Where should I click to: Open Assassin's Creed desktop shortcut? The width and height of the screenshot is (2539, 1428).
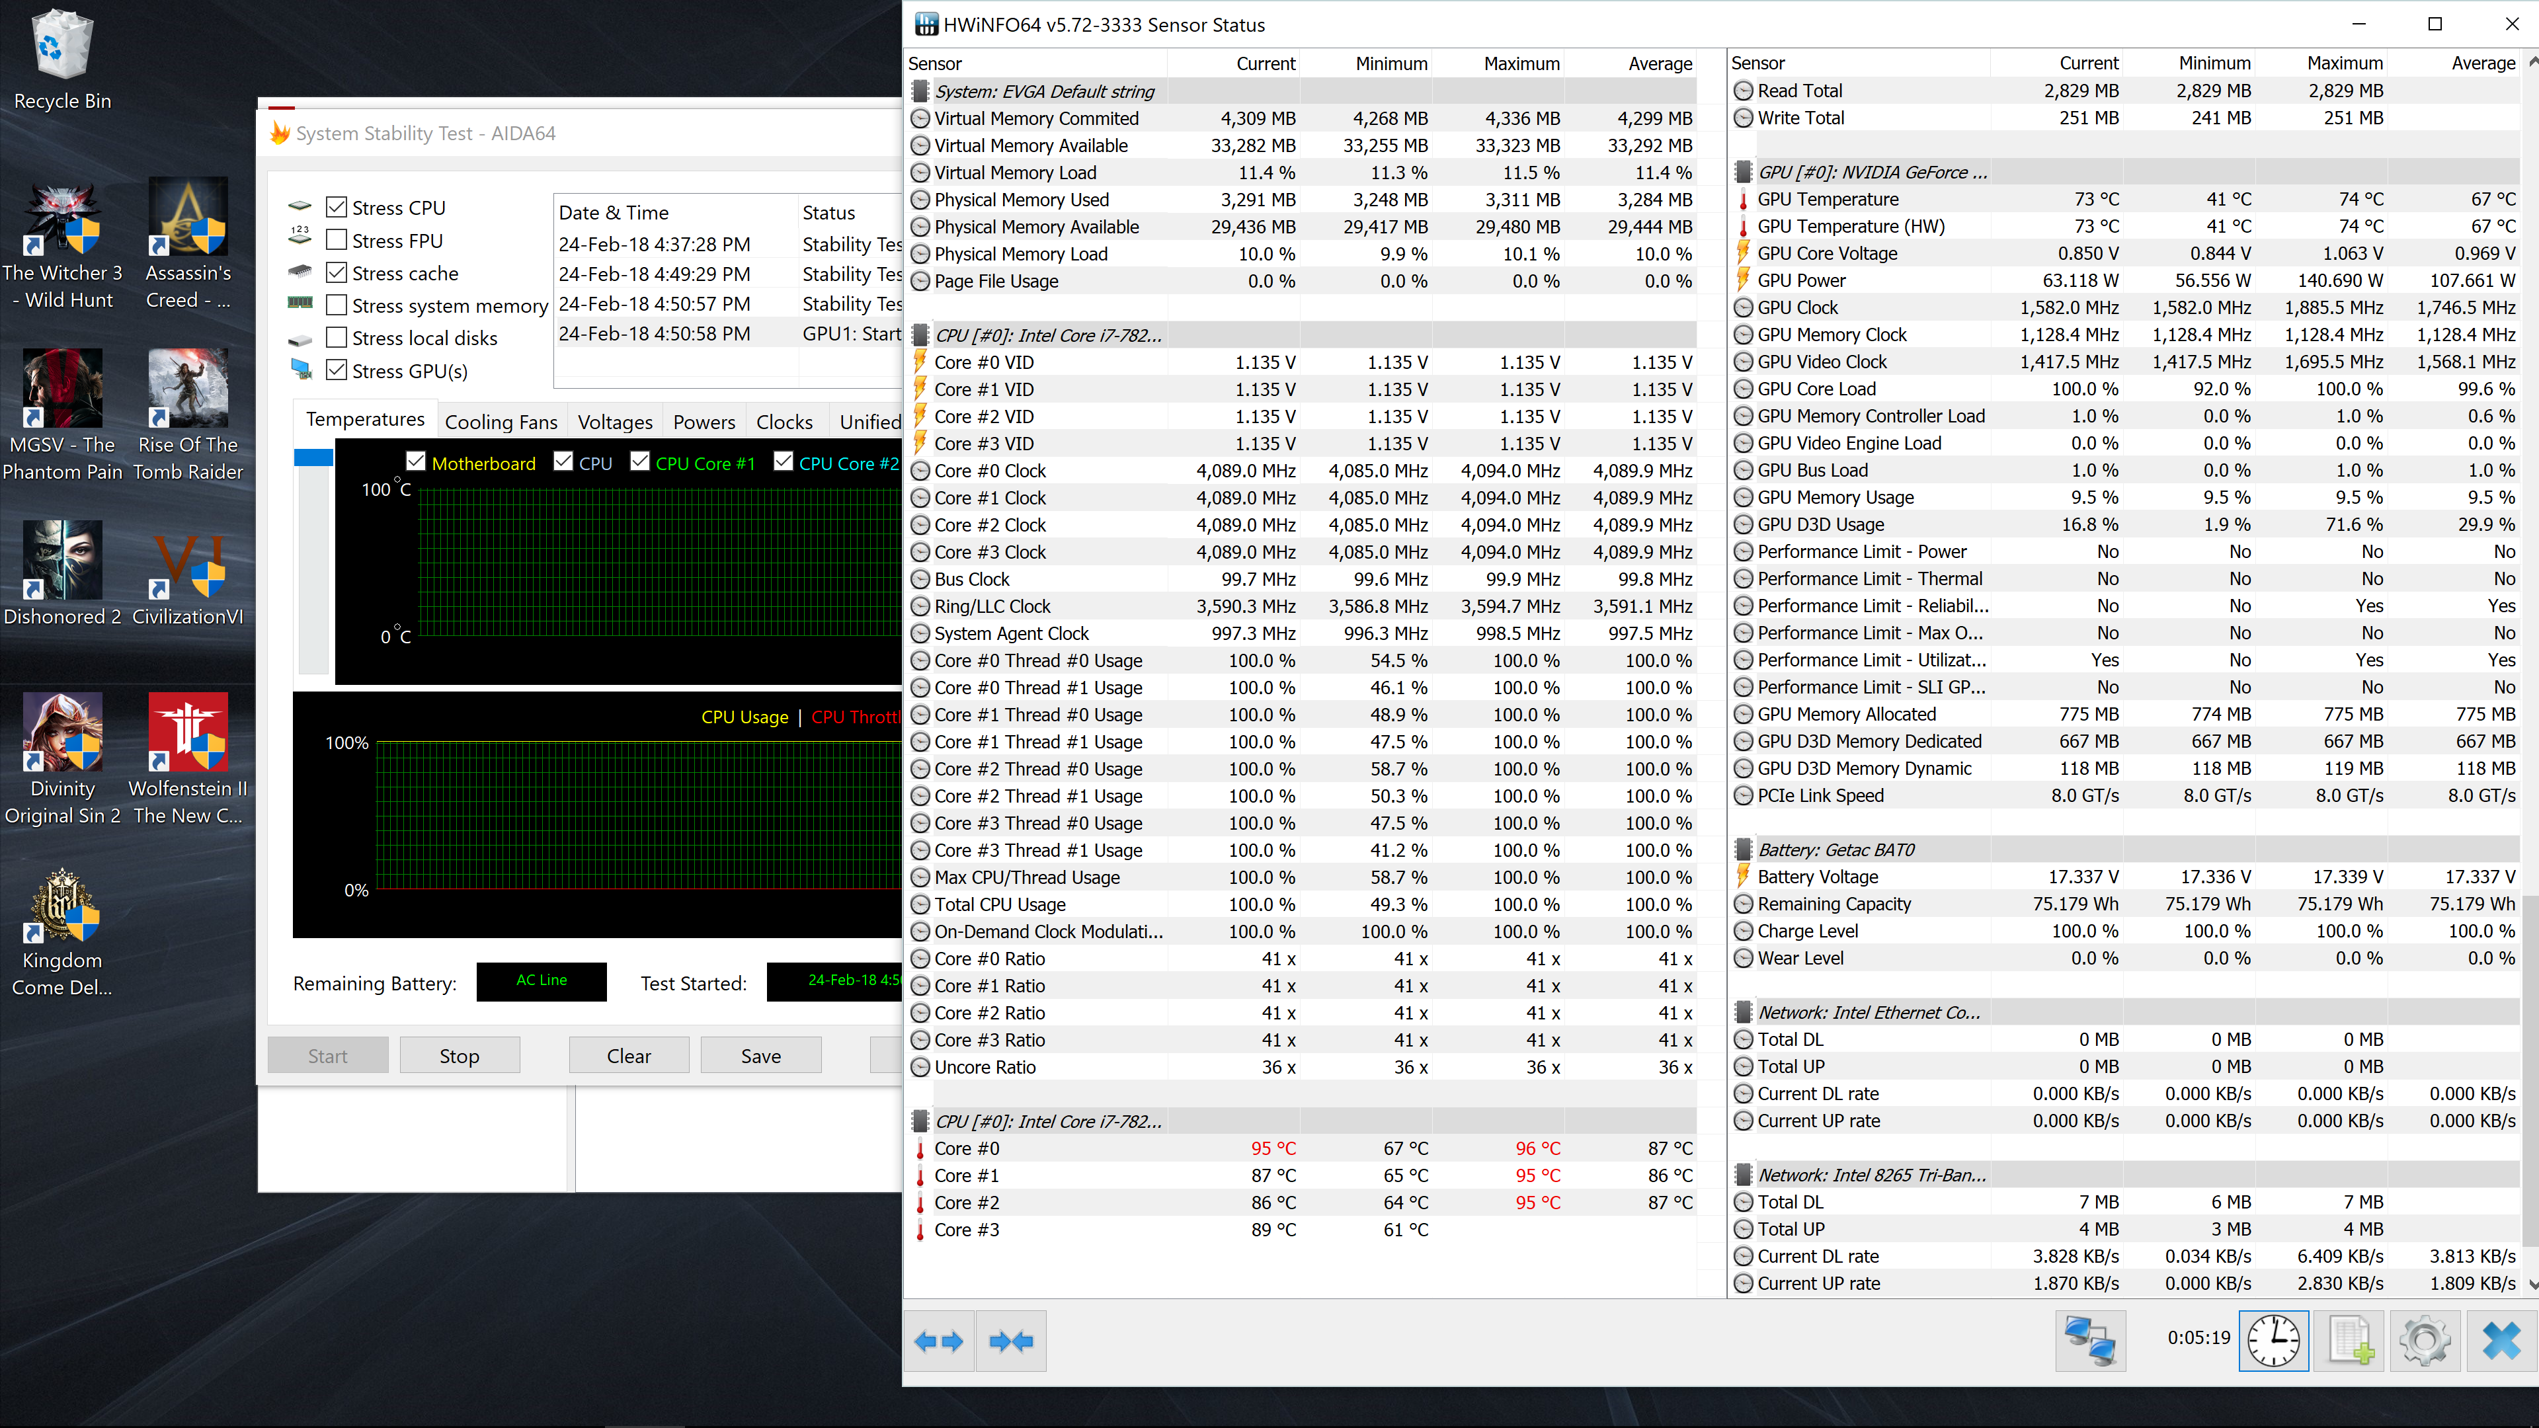[x=187, y=245]
